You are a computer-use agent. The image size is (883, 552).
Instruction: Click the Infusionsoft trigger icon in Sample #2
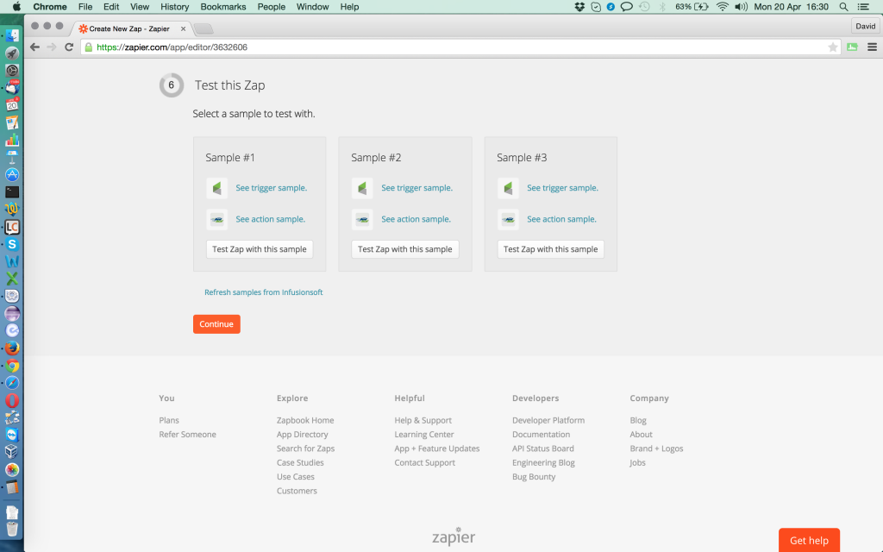click(363, 188)
